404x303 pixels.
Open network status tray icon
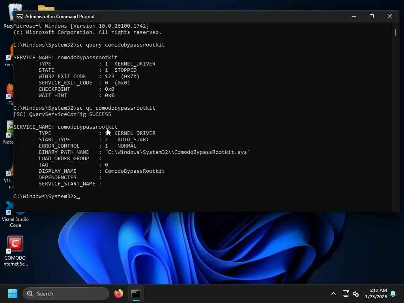(x=346, y=294)
